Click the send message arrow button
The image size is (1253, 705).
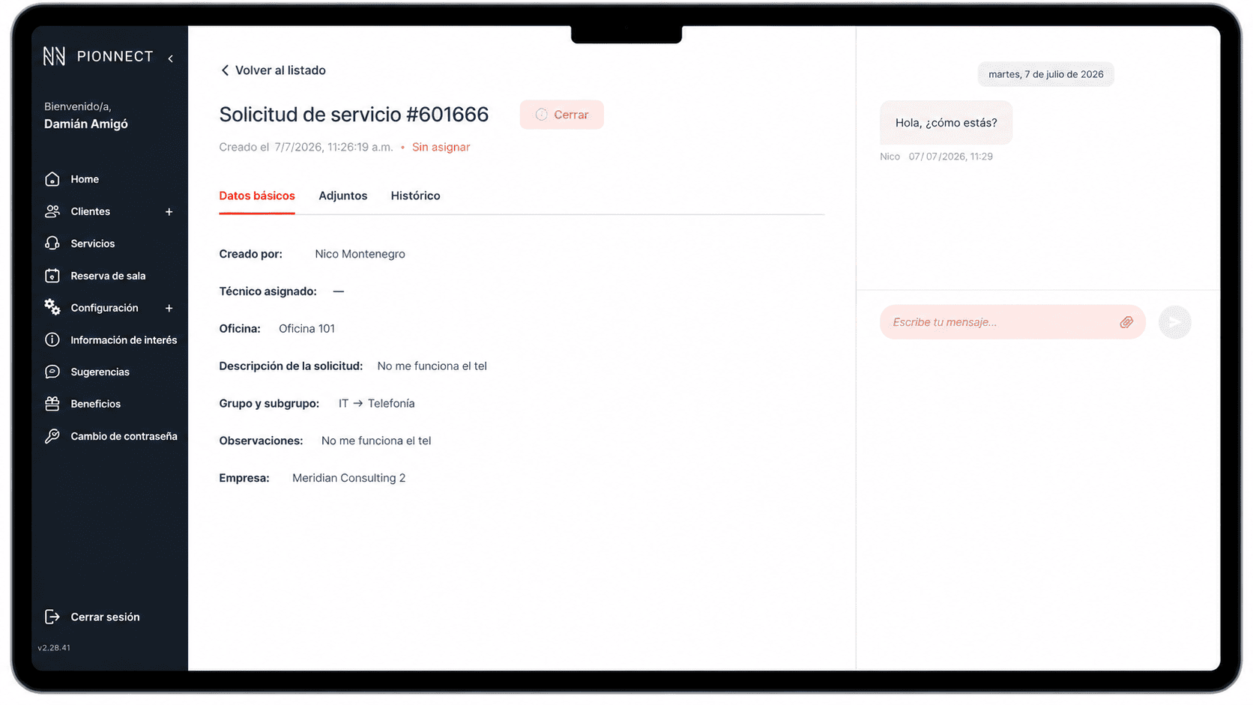pyautogui.click(x=1174, y=322)
